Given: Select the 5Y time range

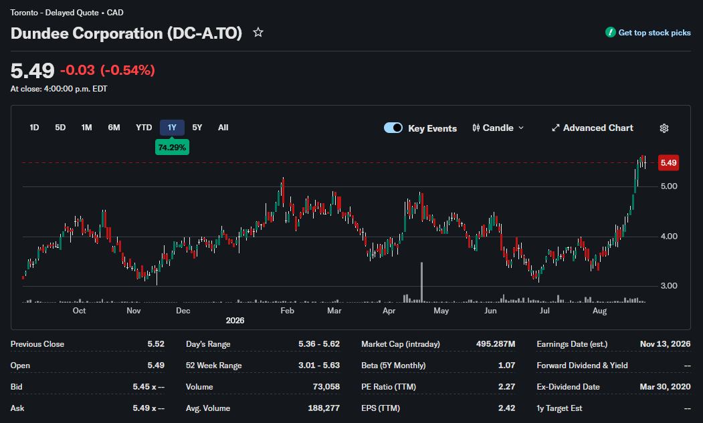Looking at the screenshot, I should click(x=197, y=128).
